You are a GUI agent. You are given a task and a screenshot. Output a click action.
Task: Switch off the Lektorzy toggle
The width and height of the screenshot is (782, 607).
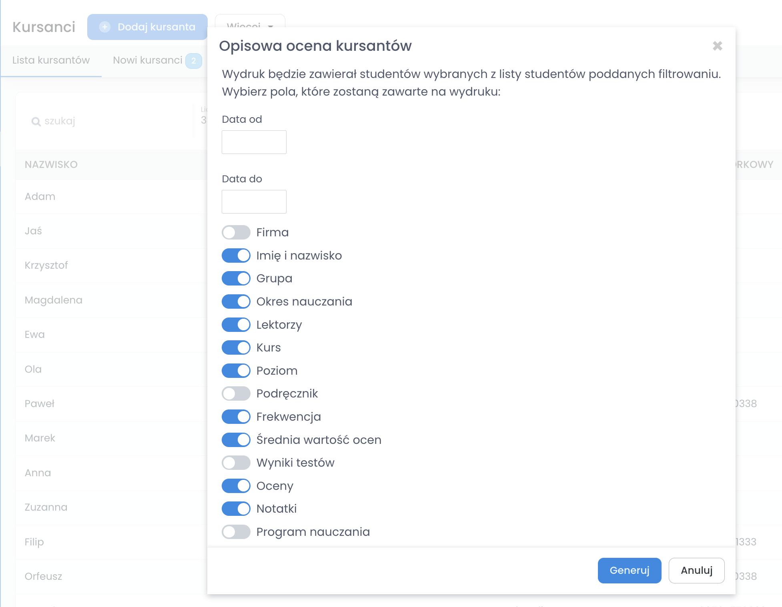[236, 325]
